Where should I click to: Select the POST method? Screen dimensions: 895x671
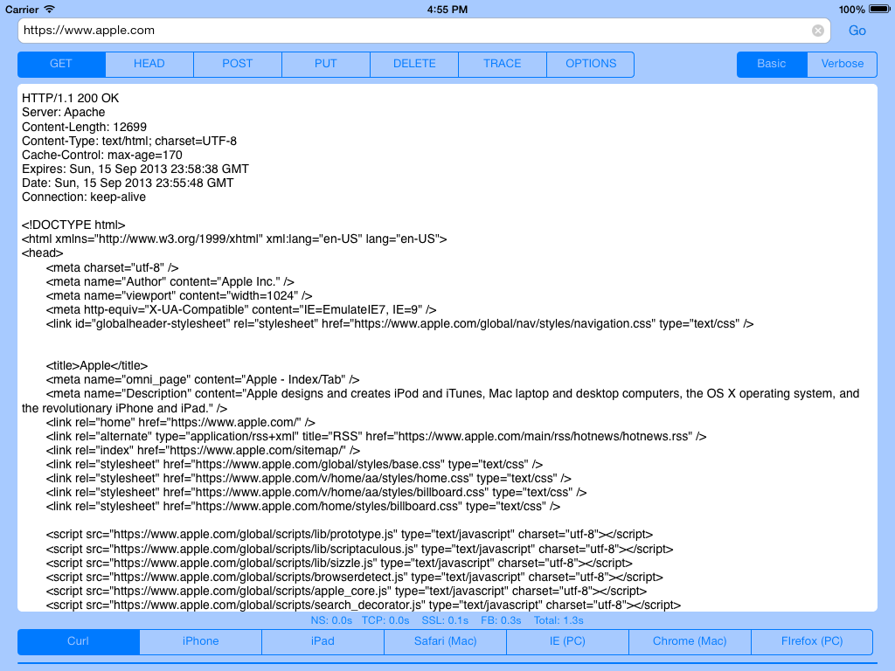pyautogui.click(x=238, y=64)
